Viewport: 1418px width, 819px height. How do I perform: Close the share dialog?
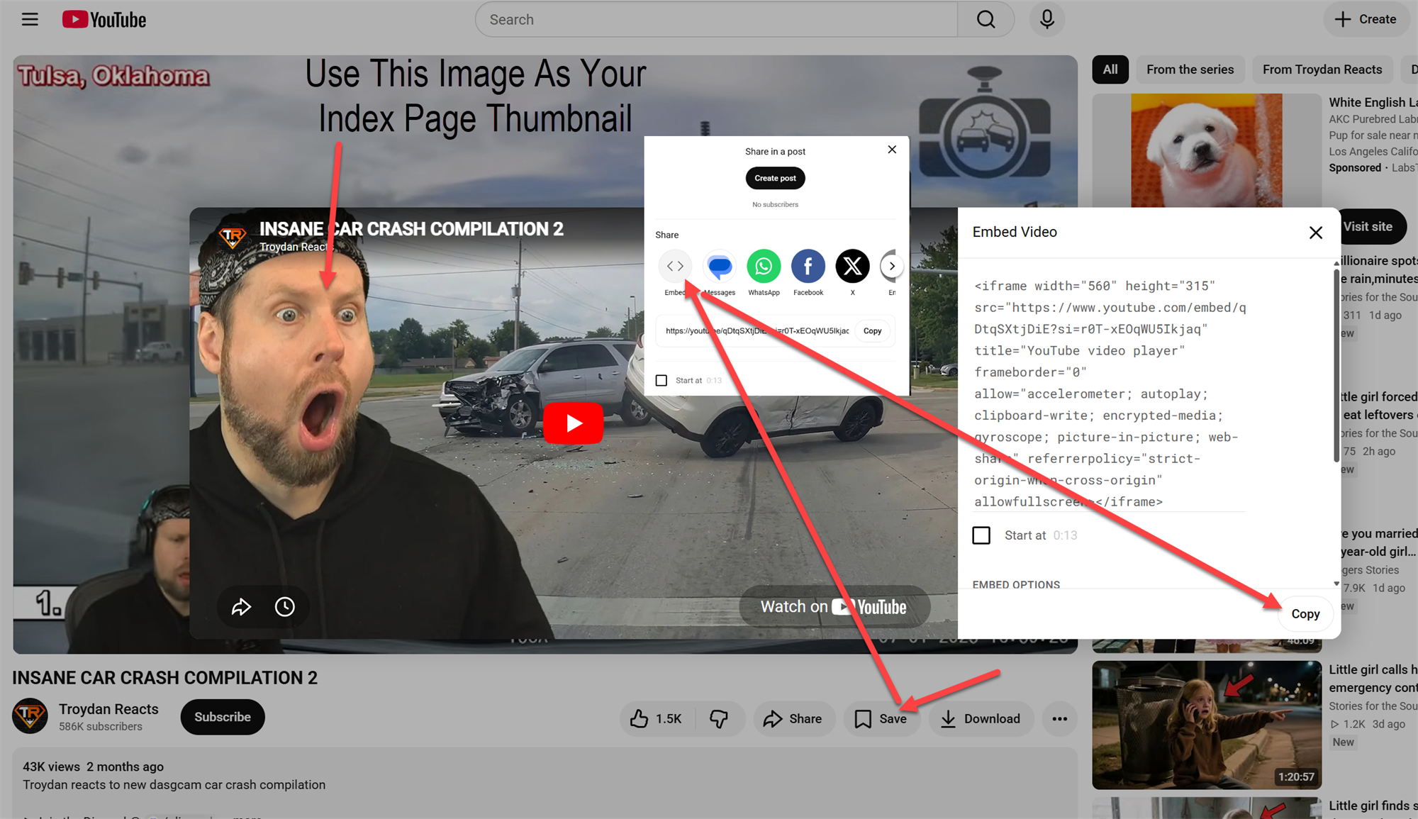coord(892,150)
